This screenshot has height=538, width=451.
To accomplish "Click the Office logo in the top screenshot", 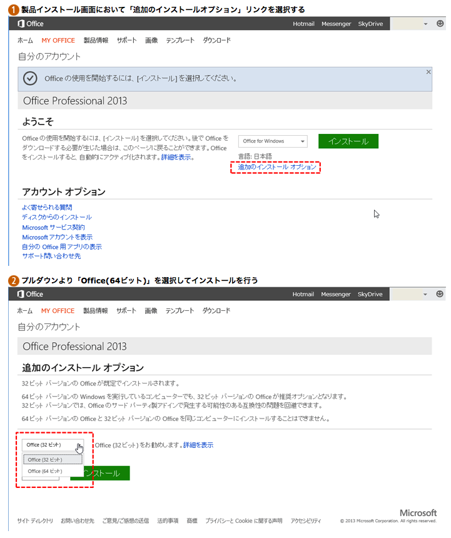I will click(31, 24).
